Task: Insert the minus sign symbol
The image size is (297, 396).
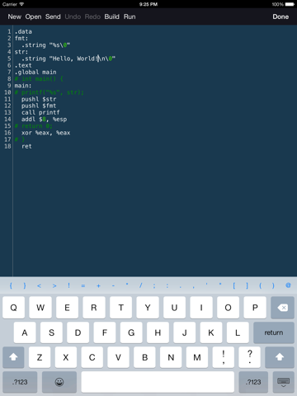Action: pos(113,285)
